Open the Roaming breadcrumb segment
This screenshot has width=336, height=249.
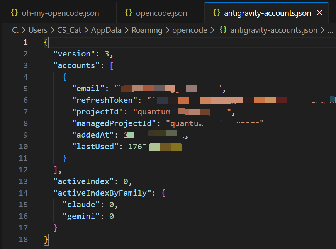click(147, 30)
